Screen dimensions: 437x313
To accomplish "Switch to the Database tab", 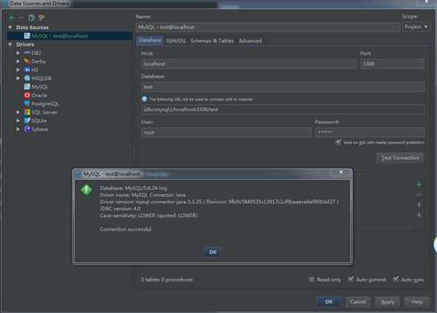I will point(150,40).
